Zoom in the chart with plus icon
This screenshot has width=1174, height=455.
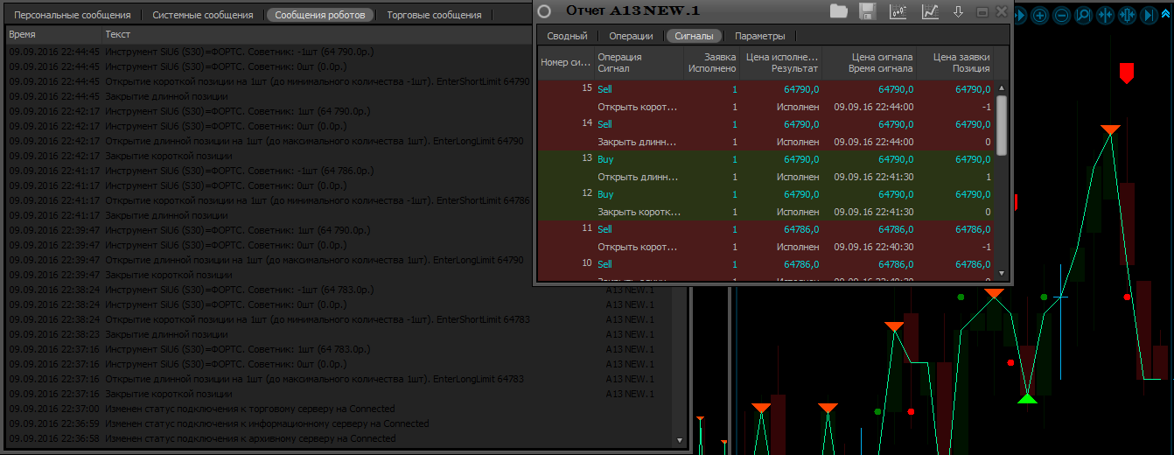pyautogui.click(x=1039, y=15)
